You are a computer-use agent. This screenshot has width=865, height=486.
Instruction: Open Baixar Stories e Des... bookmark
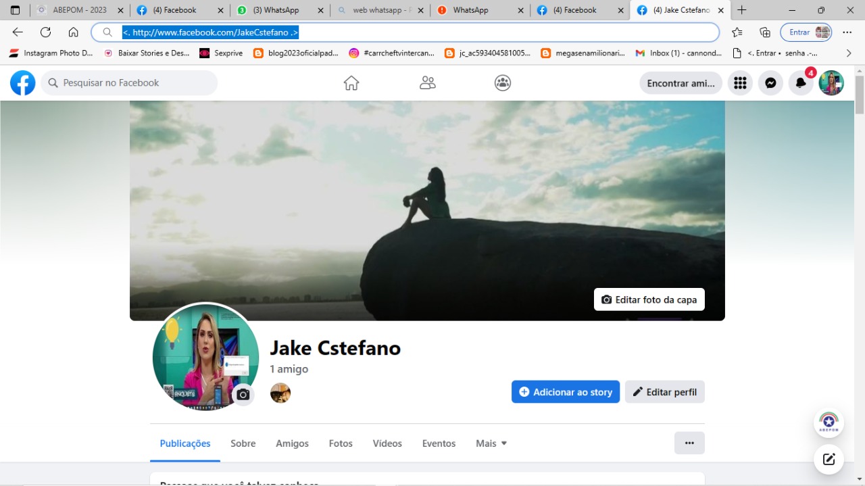pyautogui.click(x=146, y=53)
